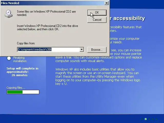The height and width of the screenshot is (123, 164).
Task: Click the CD drive icon in dialog
Action: 8,14
